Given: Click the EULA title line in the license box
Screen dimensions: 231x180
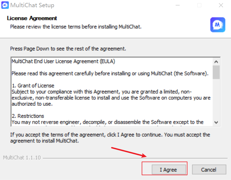Looking at the screenshot, I should click(63, 61).
